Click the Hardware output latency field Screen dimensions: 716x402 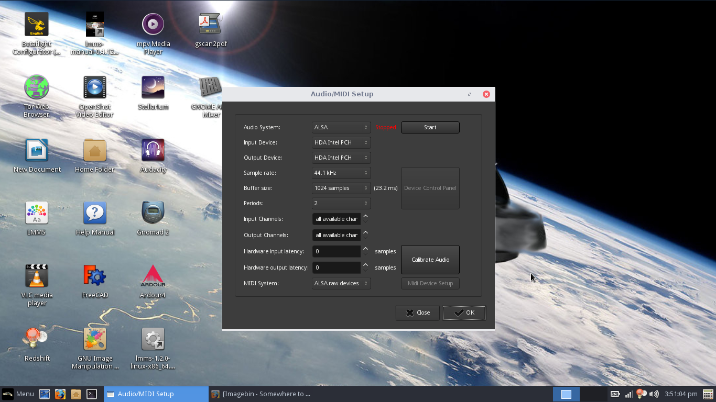337,267
